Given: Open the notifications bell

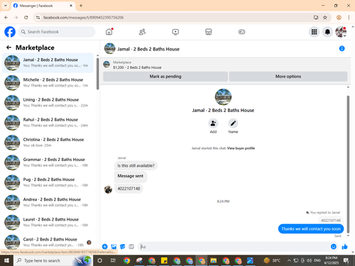Looking at the screenshot, I should point(327,32).
